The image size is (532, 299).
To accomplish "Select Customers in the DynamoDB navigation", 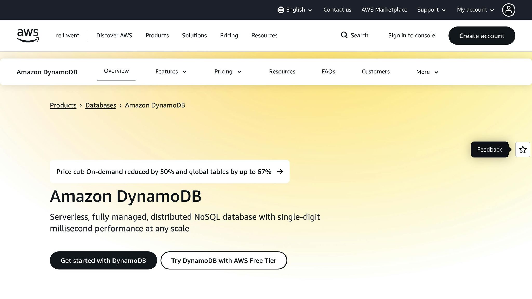I will click(x=375, y=72).
